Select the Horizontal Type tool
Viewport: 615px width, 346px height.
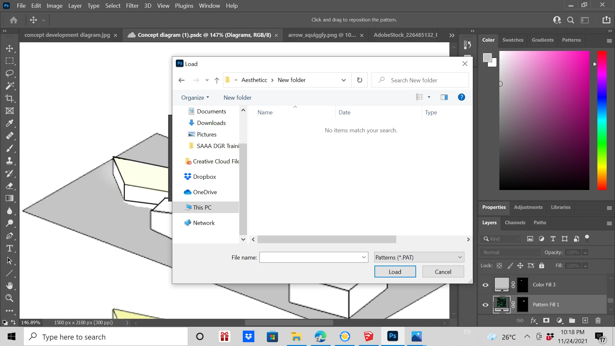[10, 248]
